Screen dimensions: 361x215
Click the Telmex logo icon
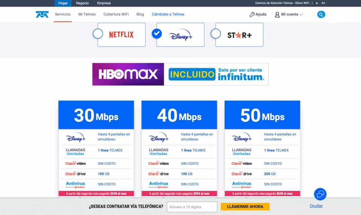(x=42, y=15)
